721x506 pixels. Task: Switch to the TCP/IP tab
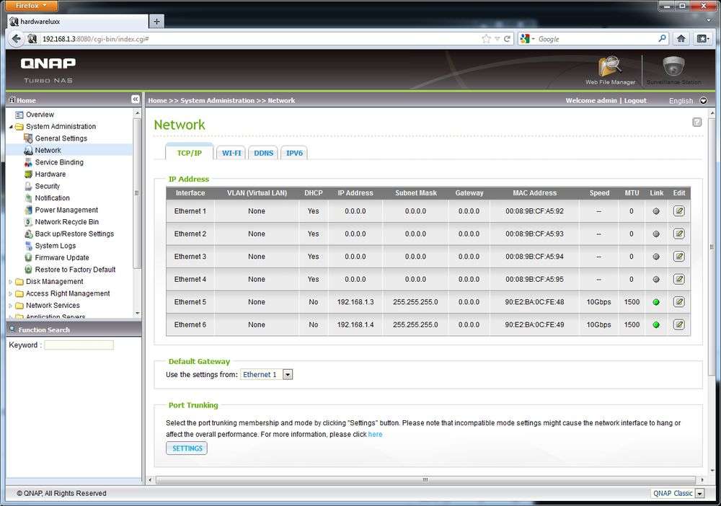(x=189, y=153)
